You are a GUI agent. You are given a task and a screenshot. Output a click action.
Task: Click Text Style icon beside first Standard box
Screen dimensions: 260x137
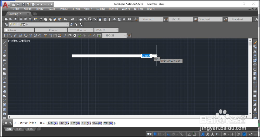pyautogui.click(x=136, y=19)
